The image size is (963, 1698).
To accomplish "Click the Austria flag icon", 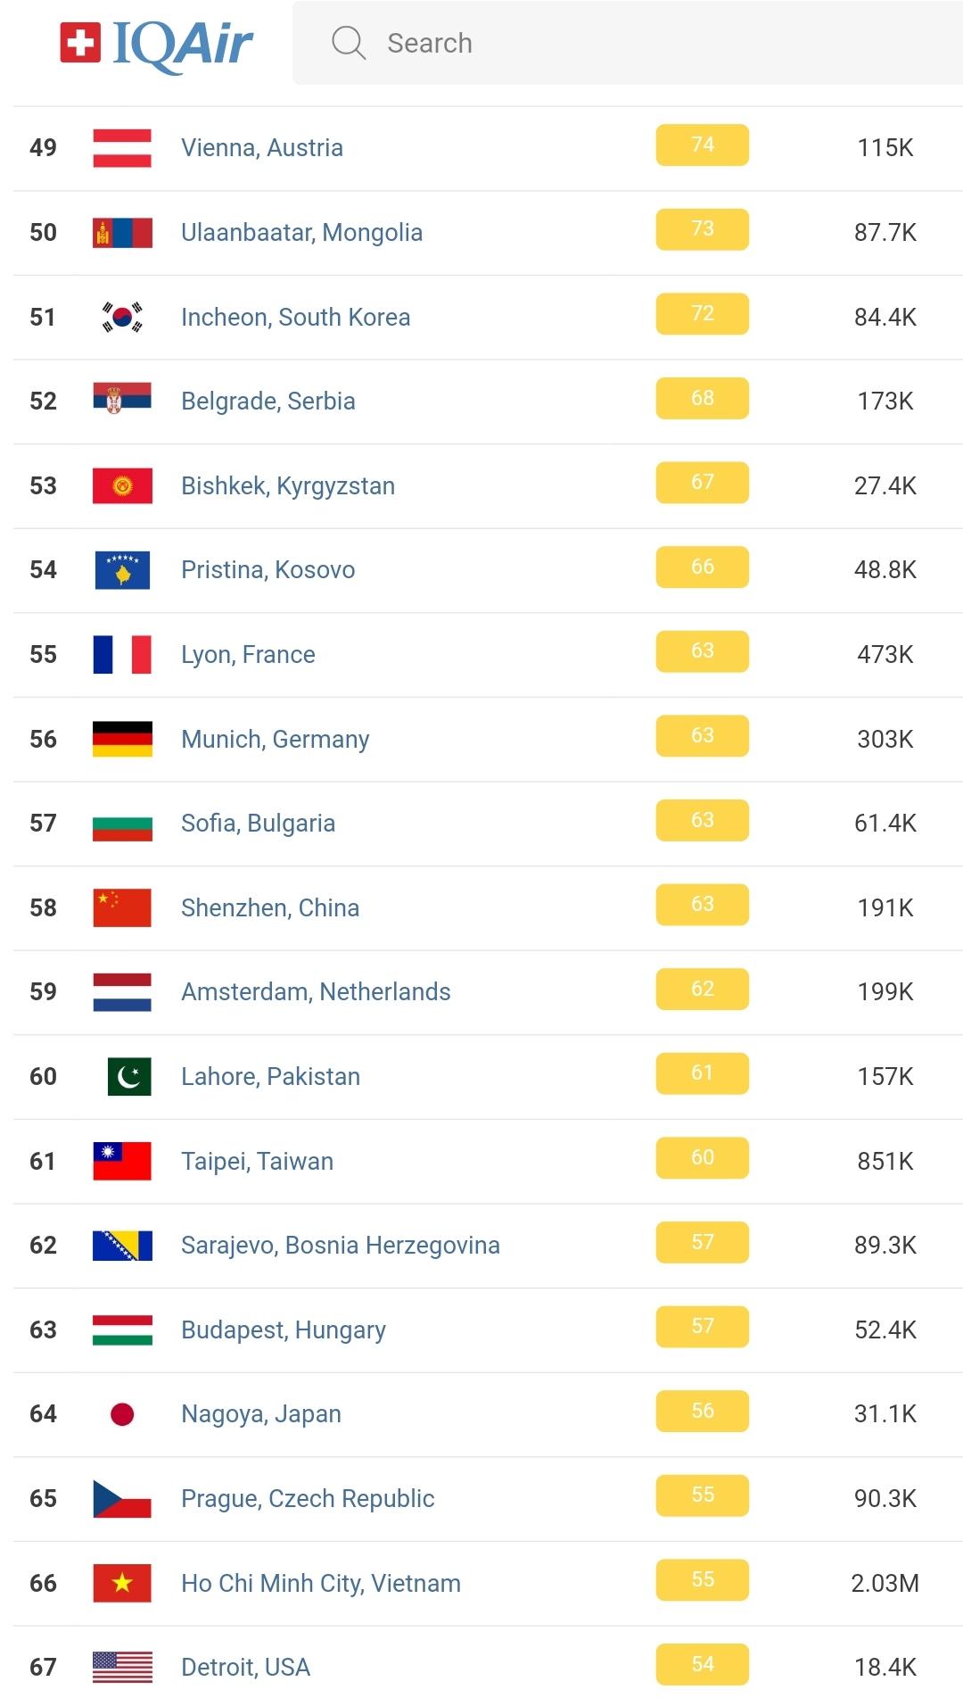I will point(122,148).
